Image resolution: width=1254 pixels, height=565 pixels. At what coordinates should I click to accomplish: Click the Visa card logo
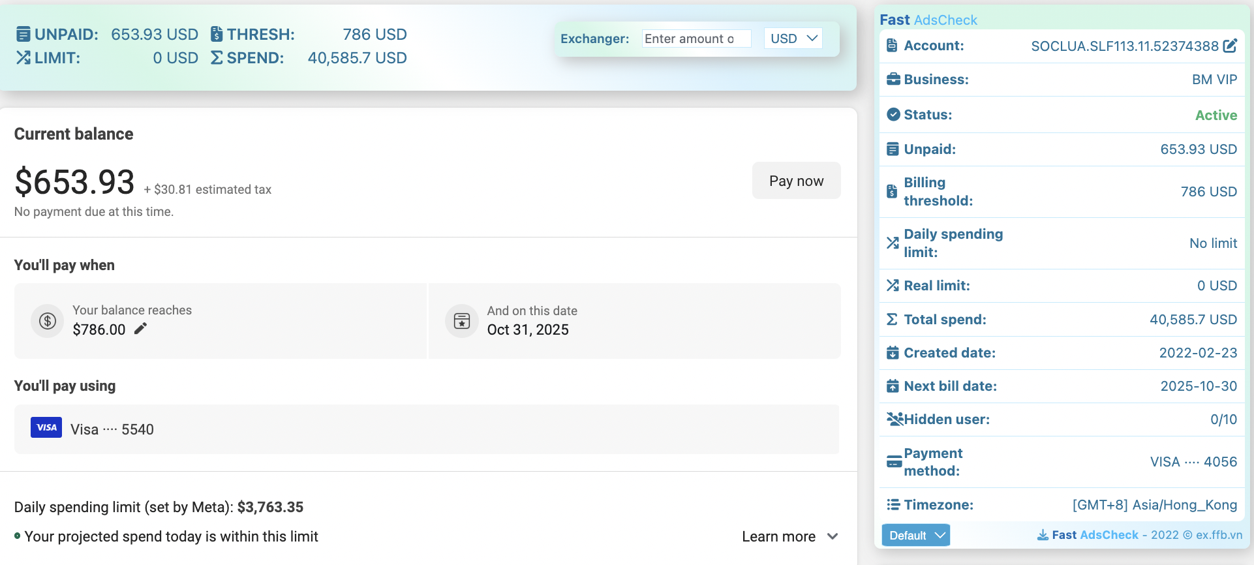(46, 427)
